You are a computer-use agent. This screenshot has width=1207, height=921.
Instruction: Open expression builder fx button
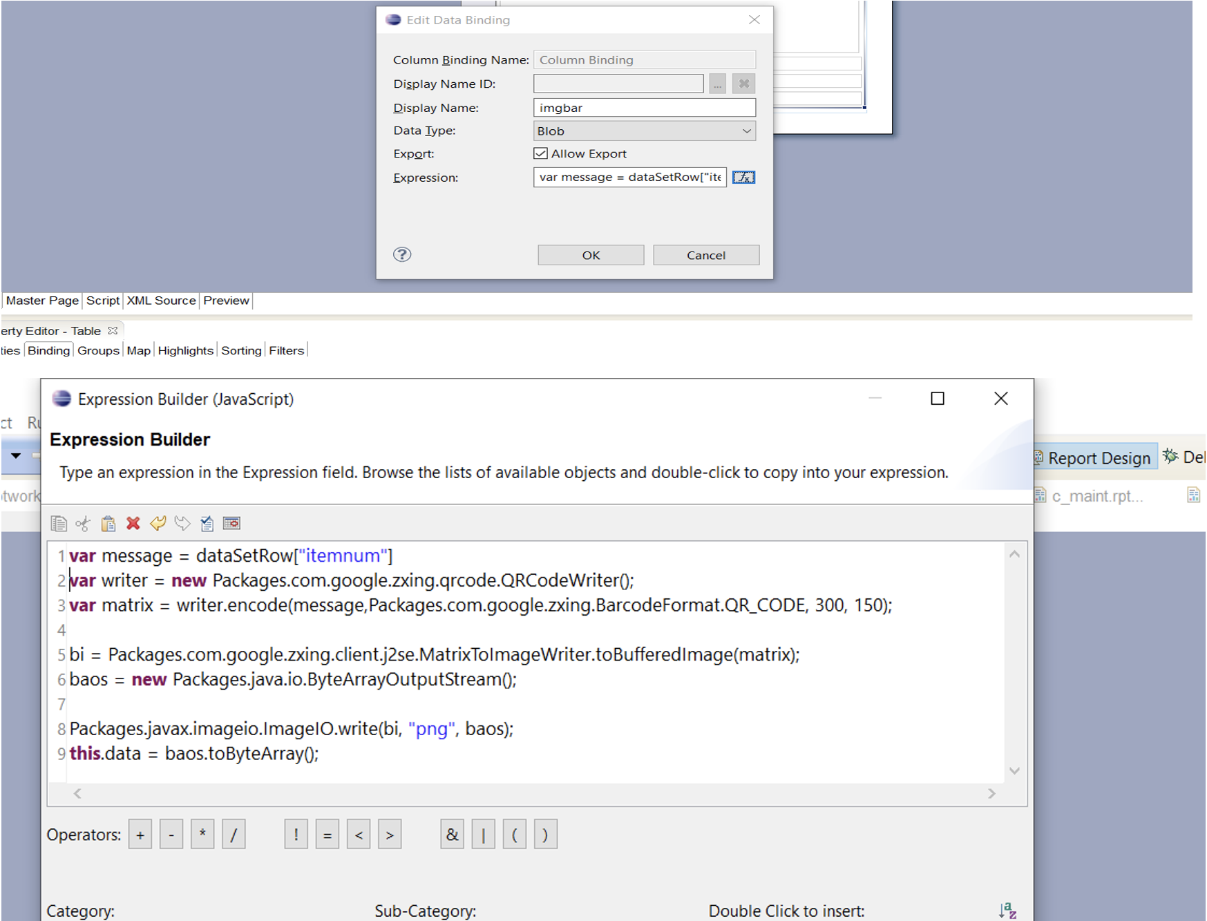pyautogui.click(x=743, y=178)
